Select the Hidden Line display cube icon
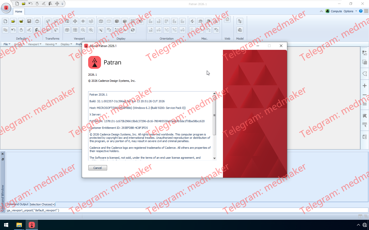Viewport: 369px width, 230px height. (109, 21)
